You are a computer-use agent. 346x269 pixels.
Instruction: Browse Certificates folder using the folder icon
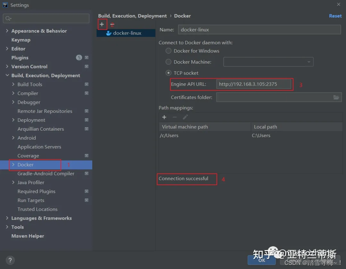(x=336, y=97)
